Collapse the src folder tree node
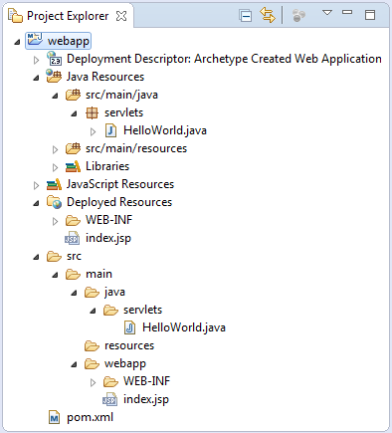The image size is (392, 433). tap(36, 257)
